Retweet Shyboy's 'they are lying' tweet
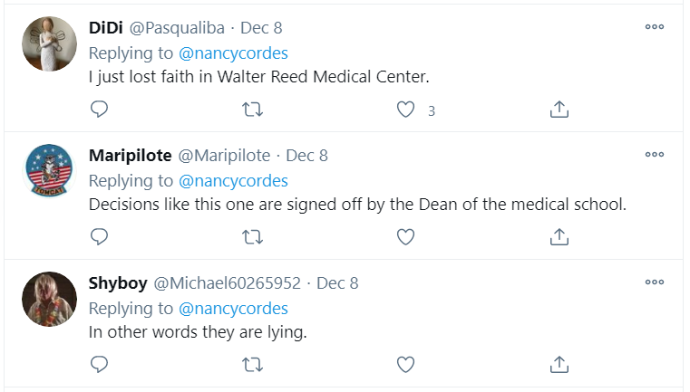 (254, 365)
